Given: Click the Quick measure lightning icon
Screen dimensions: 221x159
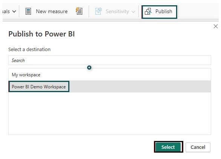Looking at the screenshot, I should click(79, 11).
